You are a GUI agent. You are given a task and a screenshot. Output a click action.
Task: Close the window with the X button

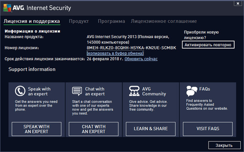tap(238, 3)
